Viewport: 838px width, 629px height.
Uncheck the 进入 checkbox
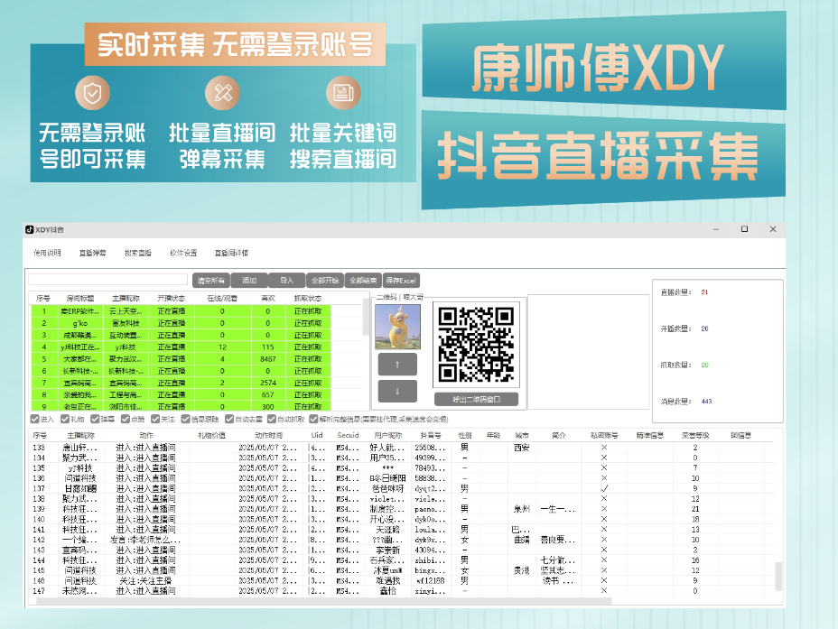(35, 419)
